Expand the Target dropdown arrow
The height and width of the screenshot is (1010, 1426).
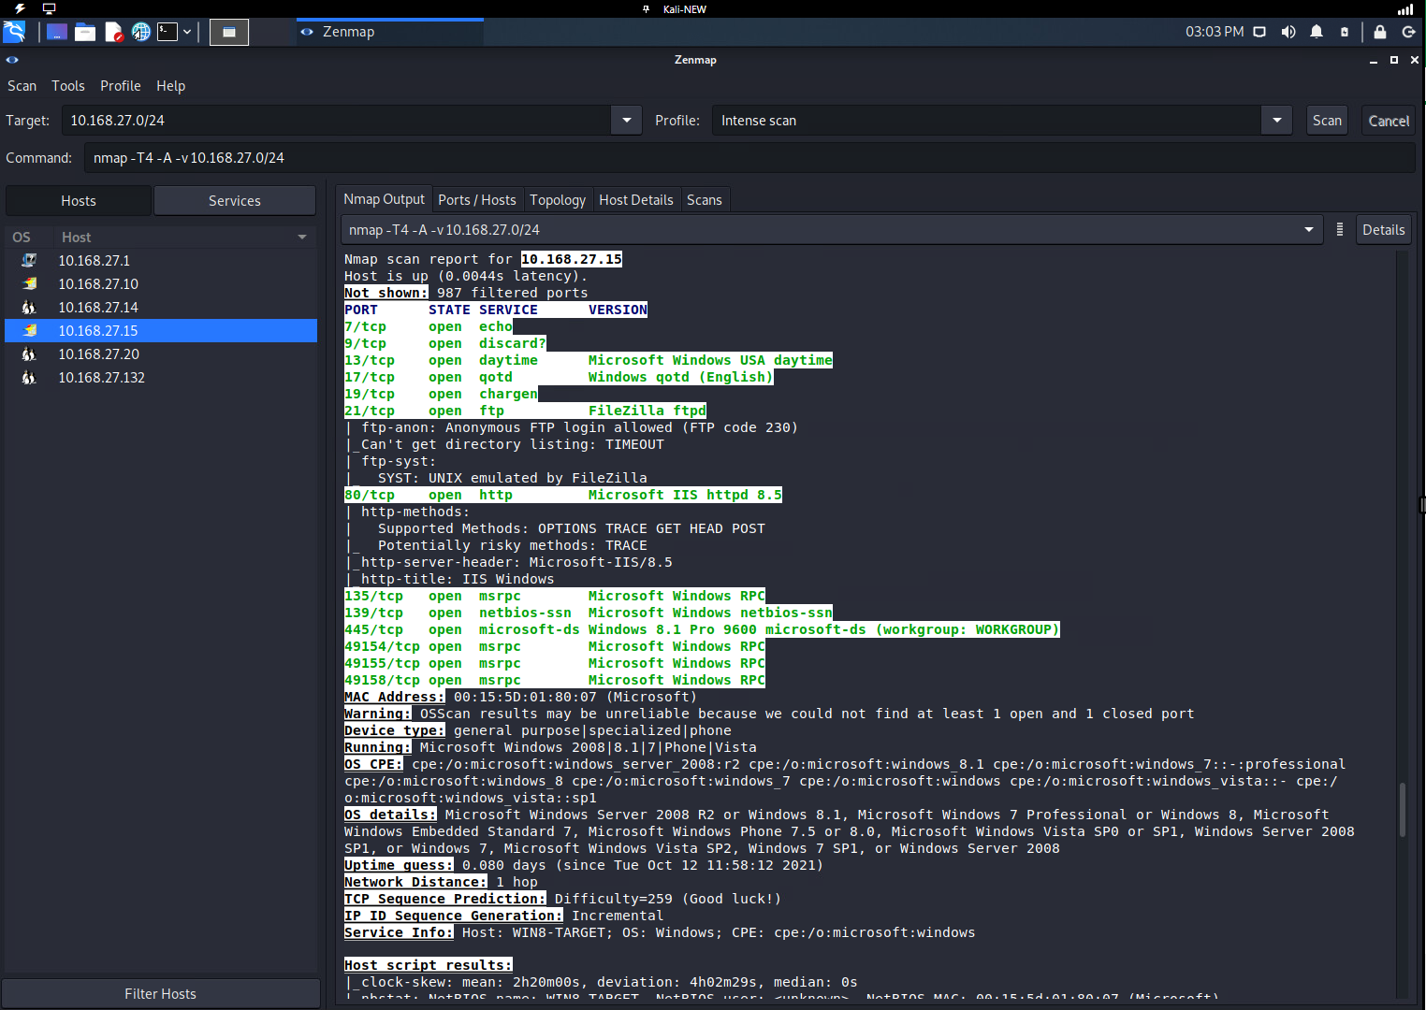pos(626,121)
